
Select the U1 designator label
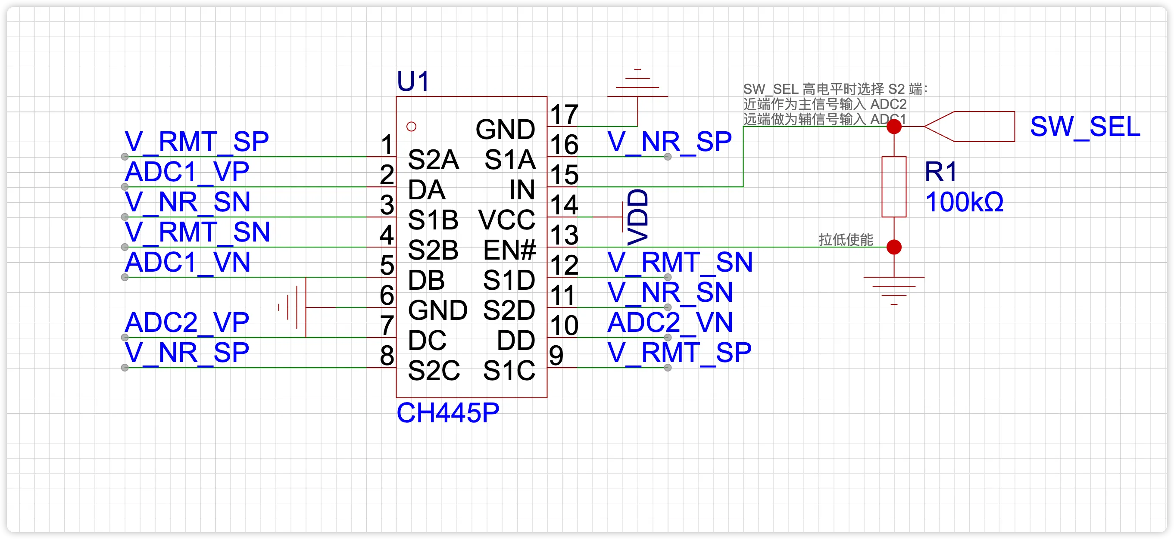coord(413,81)
